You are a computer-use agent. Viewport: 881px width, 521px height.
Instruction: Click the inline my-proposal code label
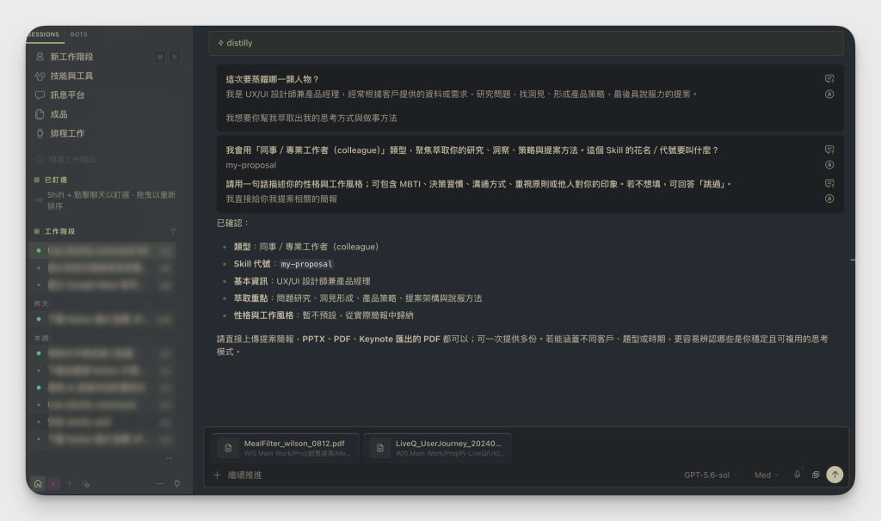point(306,264)
